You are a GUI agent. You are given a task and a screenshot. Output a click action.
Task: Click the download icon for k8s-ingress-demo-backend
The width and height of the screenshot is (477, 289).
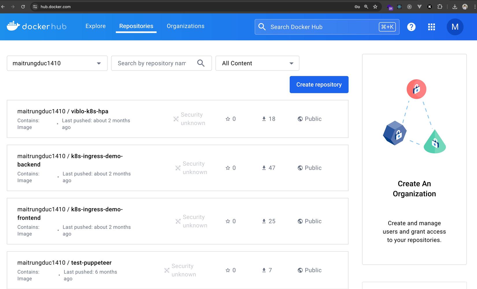tap(264, 168)
